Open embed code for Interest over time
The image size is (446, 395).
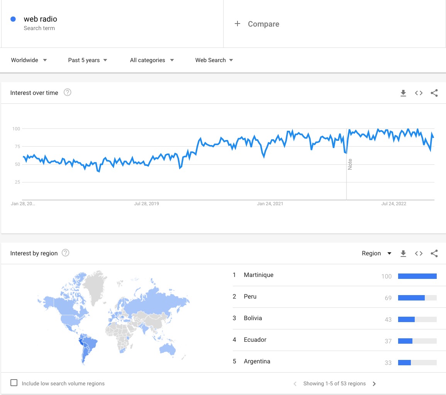click(419, 93)
